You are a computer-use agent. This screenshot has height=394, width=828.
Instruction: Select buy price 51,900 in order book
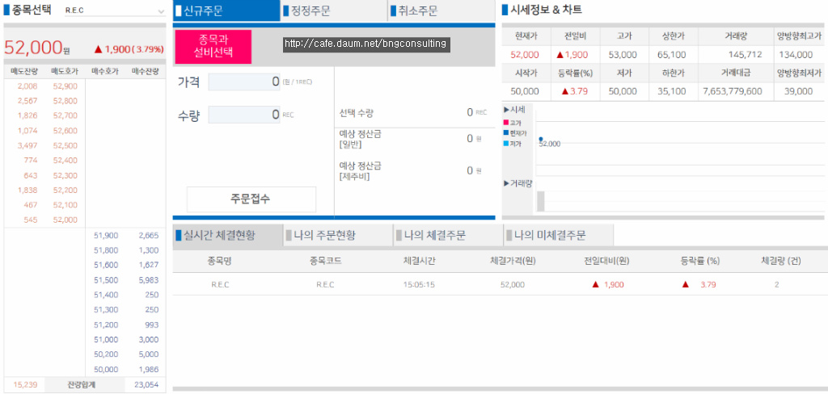pyautogui.click(x=106, y=235)
